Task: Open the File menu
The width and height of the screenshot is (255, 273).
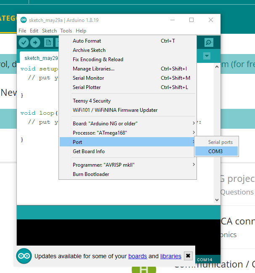Action: 22,31
